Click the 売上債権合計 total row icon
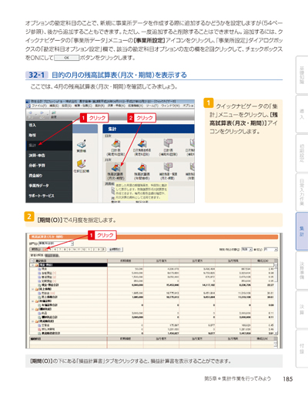The height and width of the screenshot is (393, 308). (39, 297)
